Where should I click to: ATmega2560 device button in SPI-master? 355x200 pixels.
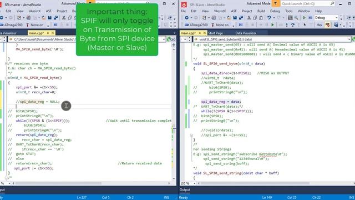coord(11,25)
